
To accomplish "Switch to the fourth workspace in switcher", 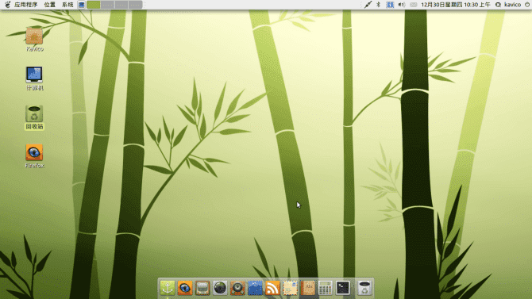I will (x=135, y=5).
